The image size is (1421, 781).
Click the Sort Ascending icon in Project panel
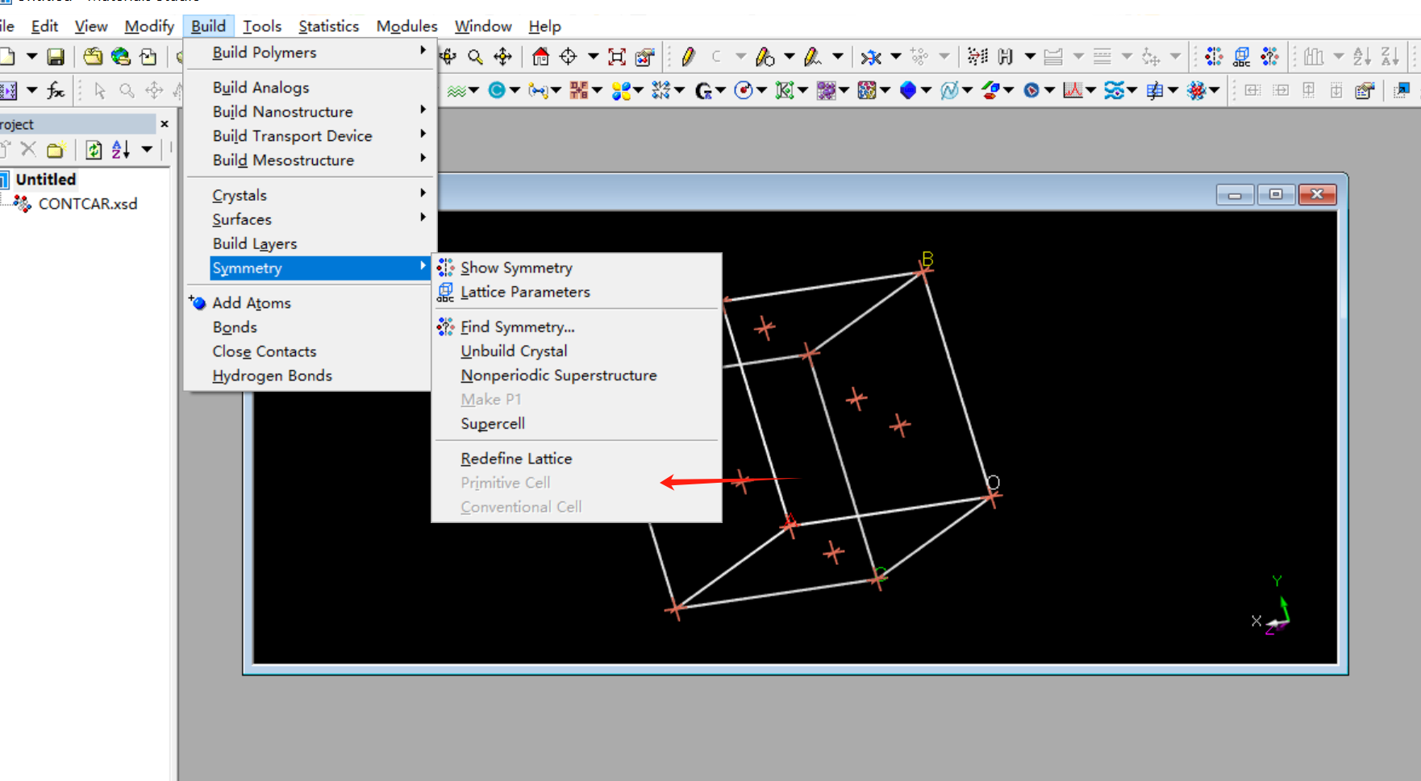pyautogui.click(x=120, y=149)
